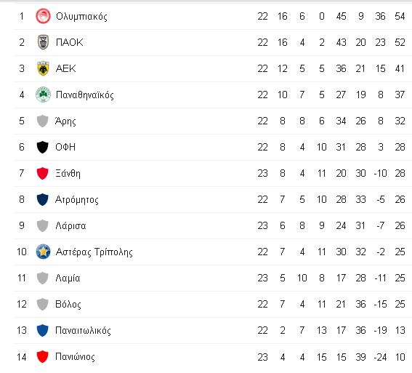The image size is (412, 373).
Task: Select the Παναθηναϊκός team name
Action: pos(84,95)
